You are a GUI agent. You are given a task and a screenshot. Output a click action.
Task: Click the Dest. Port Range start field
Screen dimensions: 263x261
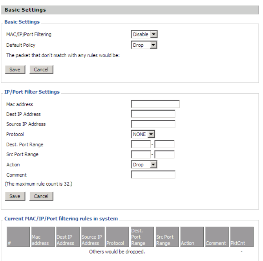141,144
